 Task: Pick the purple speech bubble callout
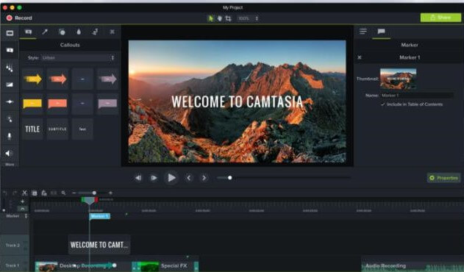pos(107,104)
